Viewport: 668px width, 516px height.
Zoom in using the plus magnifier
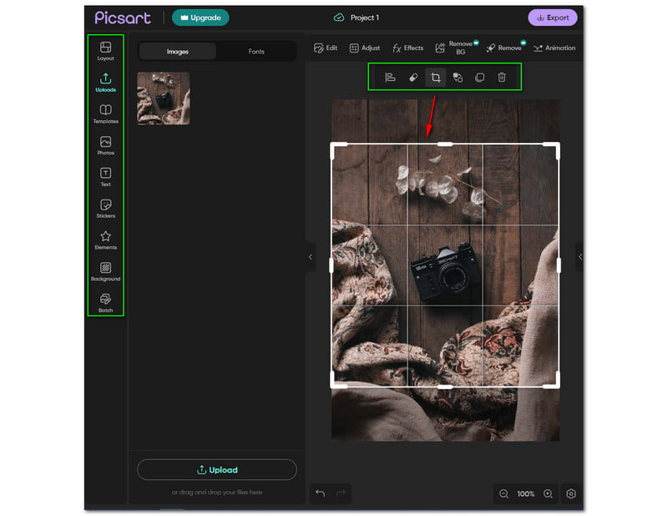tap(548, 493)
